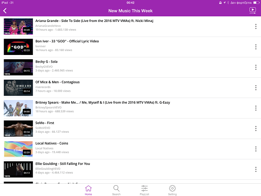Play the Ellie Goulding video thumbnail
This screenshot has width=261, height=196.
point(18,169)
